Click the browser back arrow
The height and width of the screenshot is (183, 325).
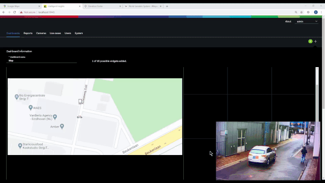coord(4,12)
